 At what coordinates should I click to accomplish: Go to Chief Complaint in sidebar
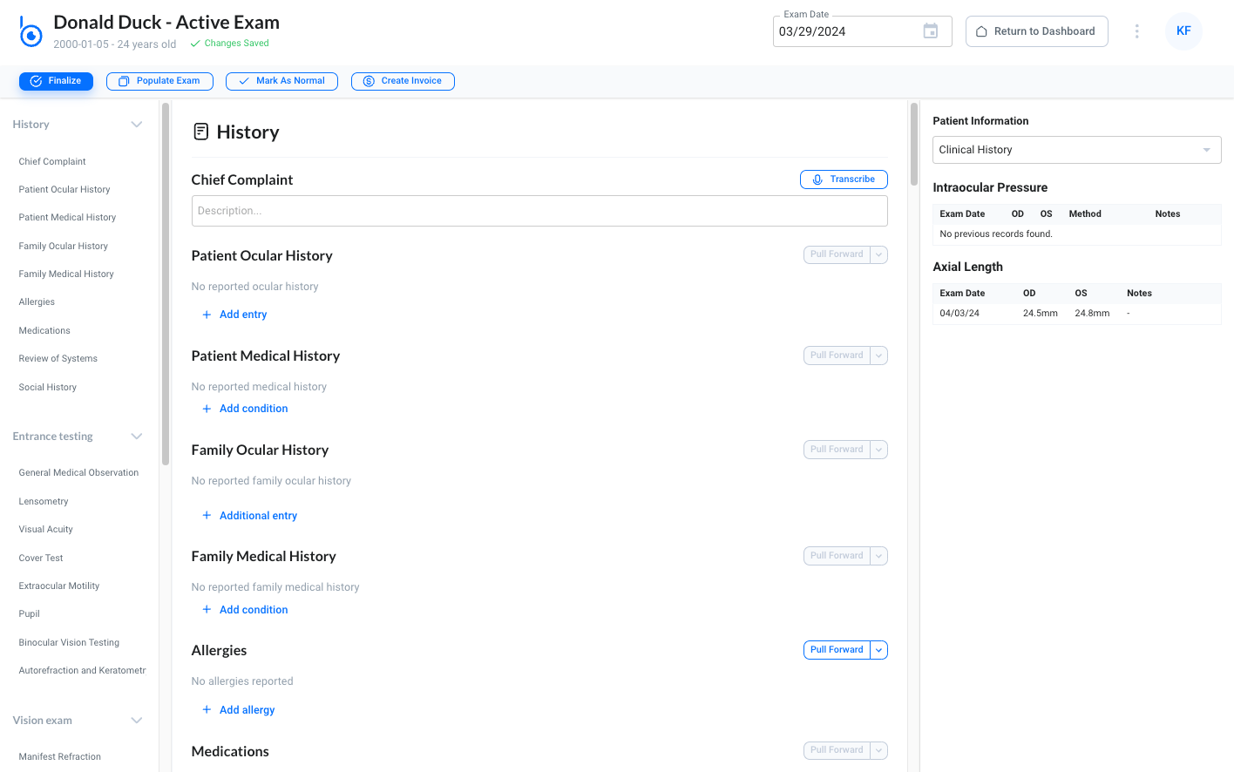tap(52, 161)
